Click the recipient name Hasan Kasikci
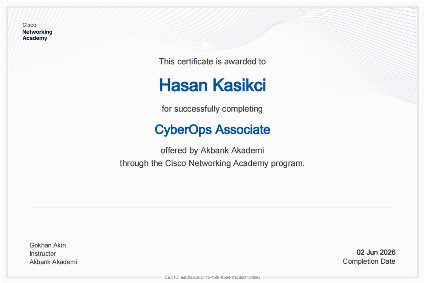 tap(212, 85)
